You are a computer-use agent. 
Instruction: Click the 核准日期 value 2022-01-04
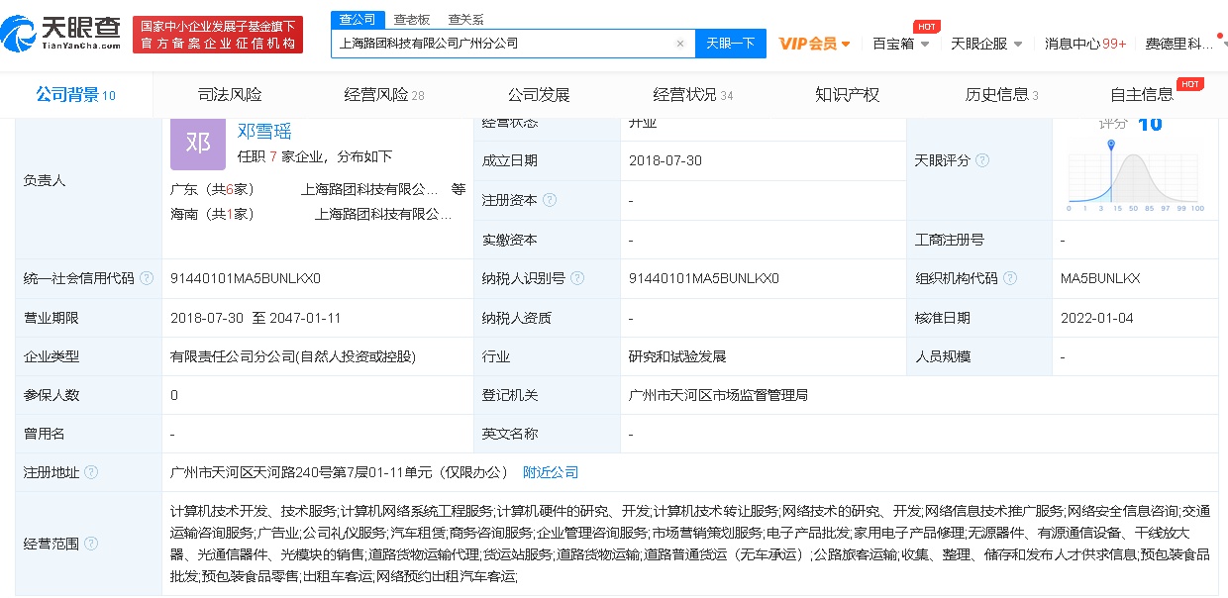1096,318
